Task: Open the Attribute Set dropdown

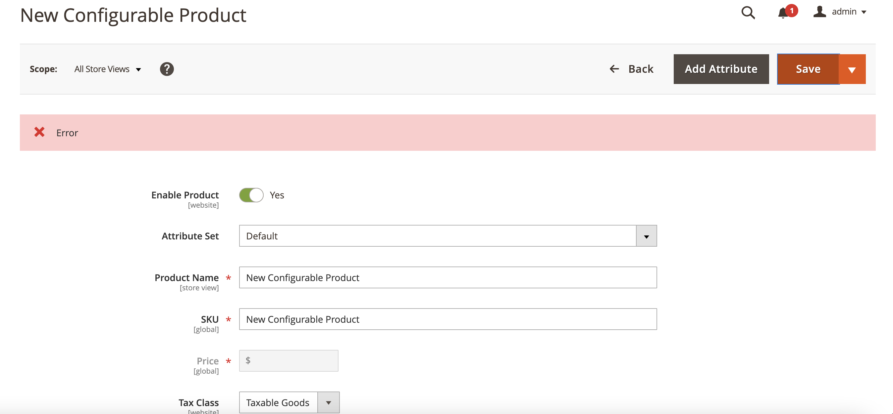Action: [646, 236]
